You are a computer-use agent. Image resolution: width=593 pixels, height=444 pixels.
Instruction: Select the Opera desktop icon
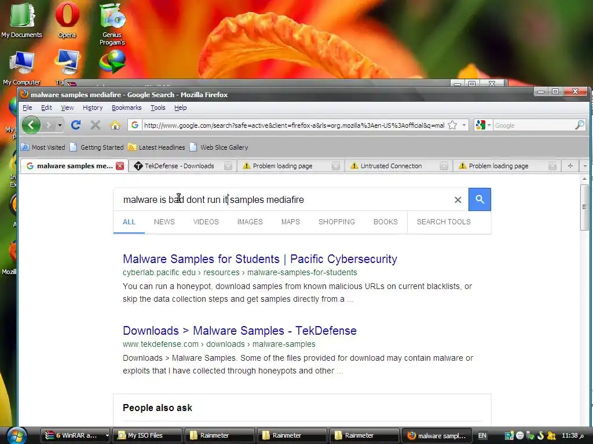(x=67, y=20)
